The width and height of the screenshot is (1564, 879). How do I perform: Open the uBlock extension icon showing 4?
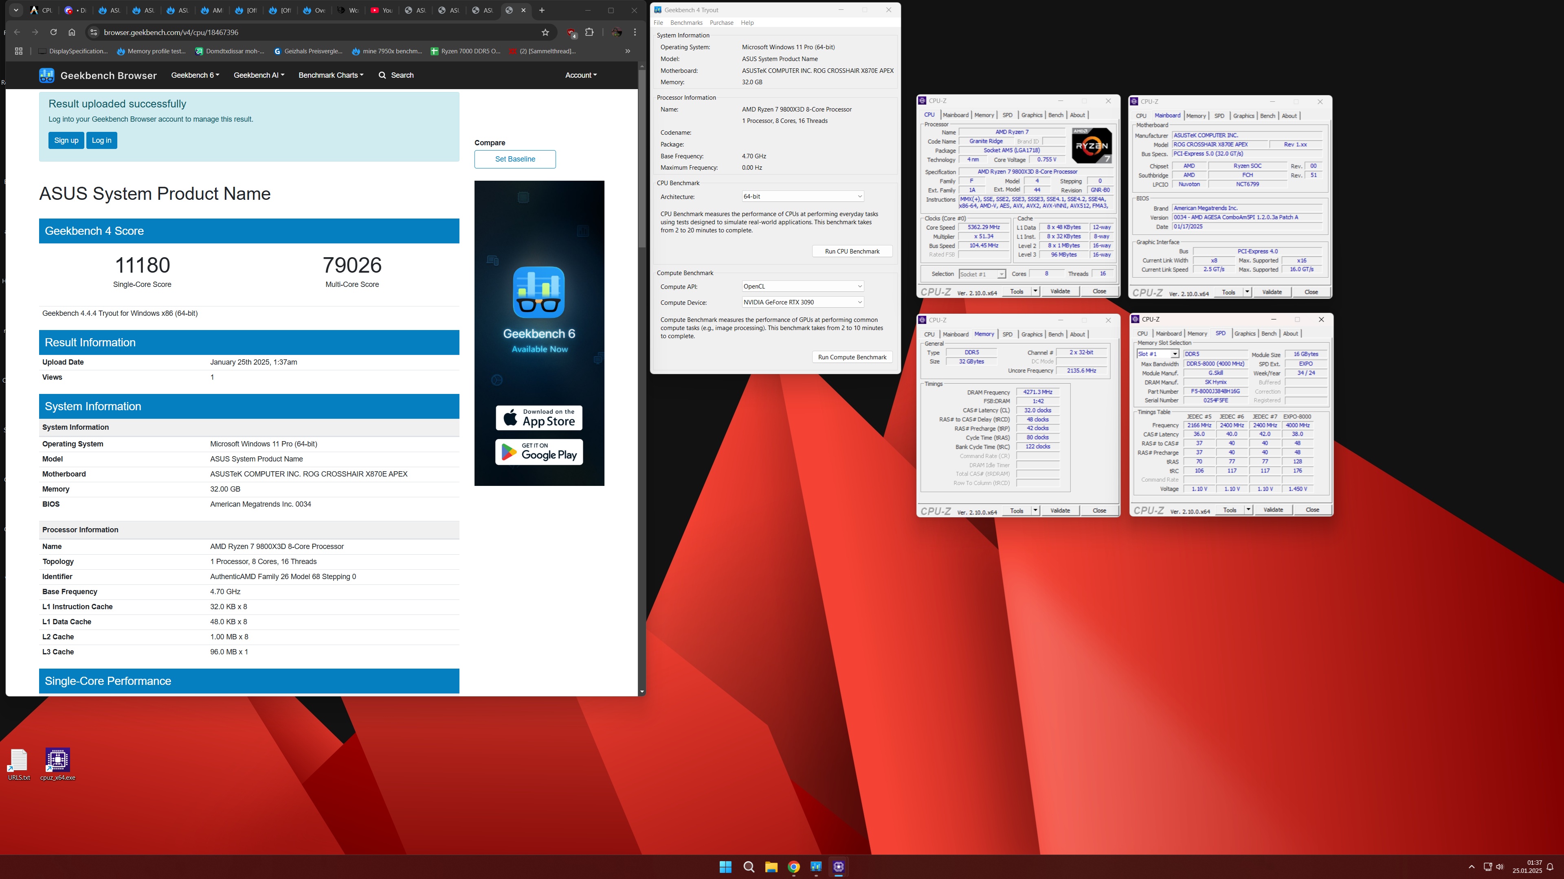click(571, 32)
